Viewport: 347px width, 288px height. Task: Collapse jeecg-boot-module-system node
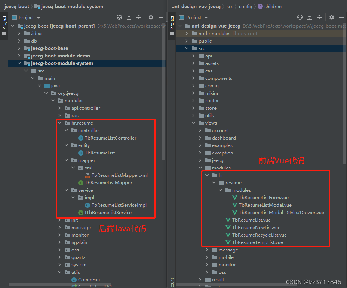[19, 63]
